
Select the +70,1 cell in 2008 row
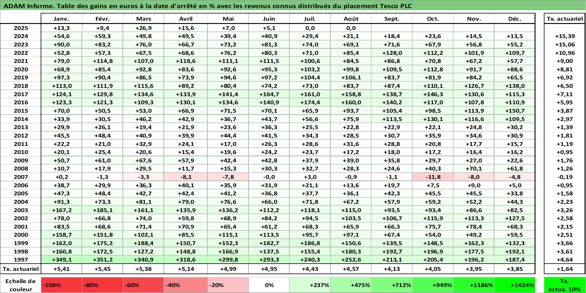[x=474, y=169]
